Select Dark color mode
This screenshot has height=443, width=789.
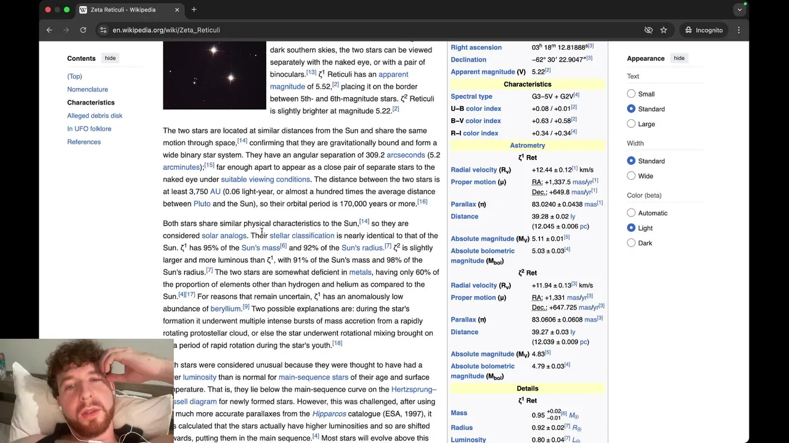coord(631,242)
